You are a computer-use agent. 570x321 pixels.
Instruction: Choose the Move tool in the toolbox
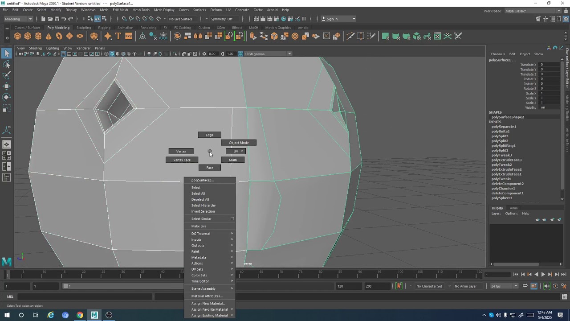pyautogui.click(x=7, y=86)
